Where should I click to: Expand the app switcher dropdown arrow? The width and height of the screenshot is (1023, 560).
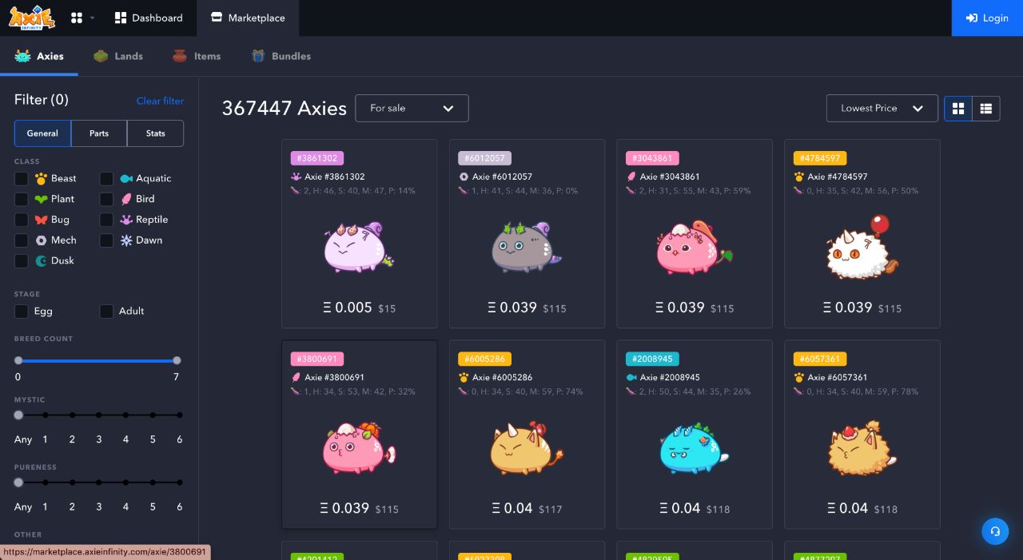[x=92, y=18]
